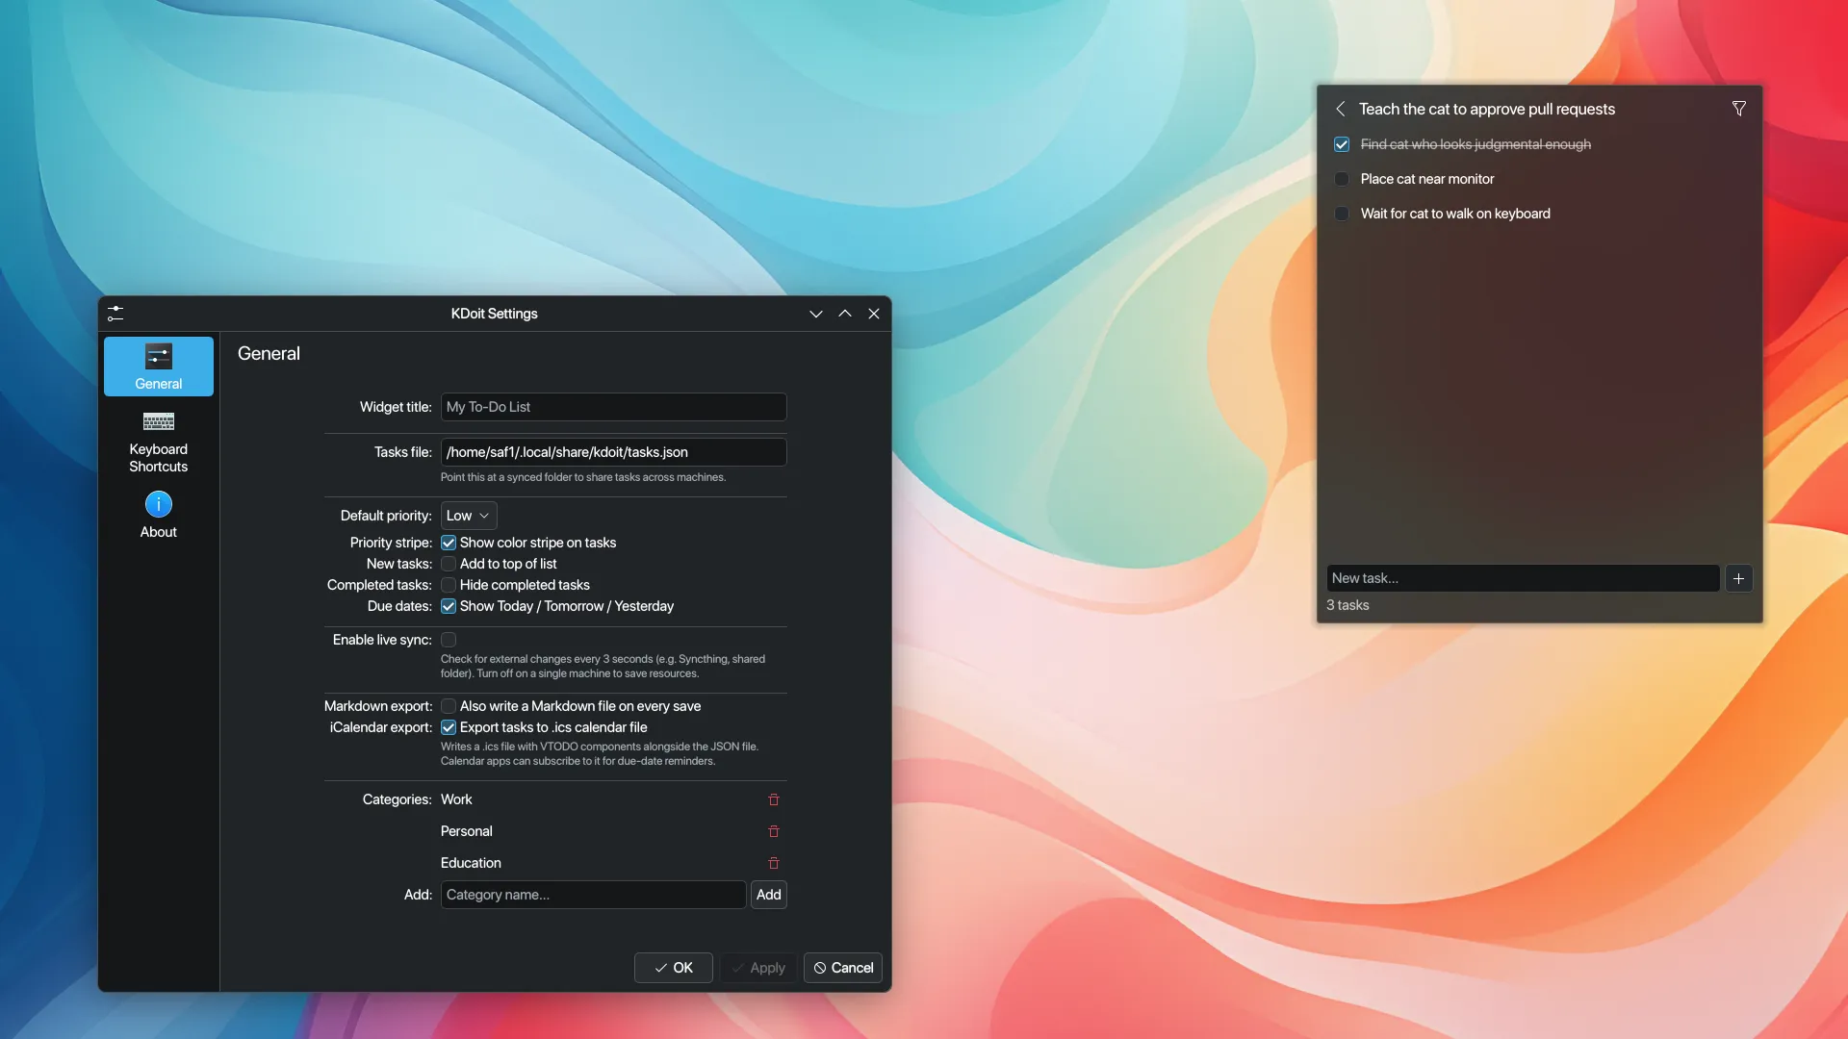Screen dimensions: 1848x1039
Task: Maximize the KDoit Settings window
Action: [x=845, y=314]
